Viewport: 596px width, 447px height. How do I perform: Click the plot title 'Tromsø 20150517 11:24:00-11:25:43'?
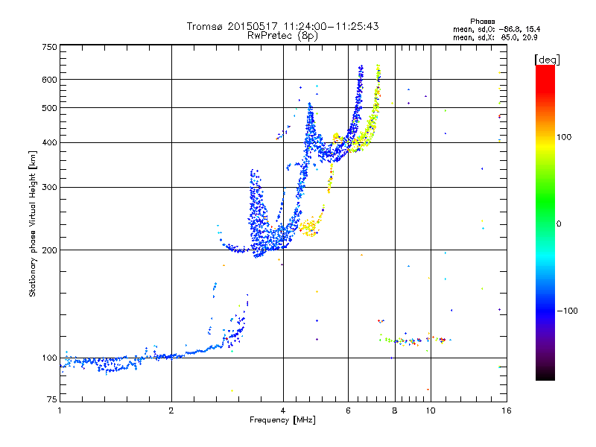click(x=282, y=26)
